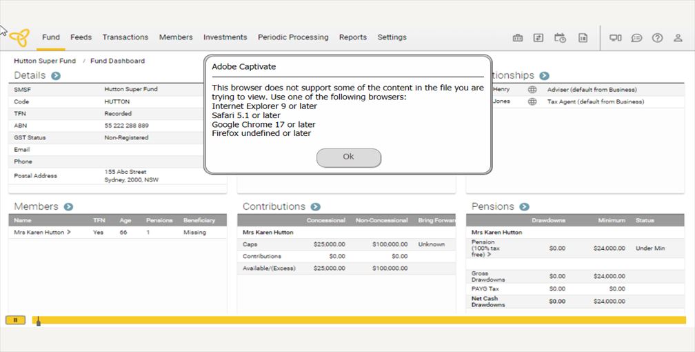
Task: Click the Hutton Super Fund breadcrumb
Action: 45,61
